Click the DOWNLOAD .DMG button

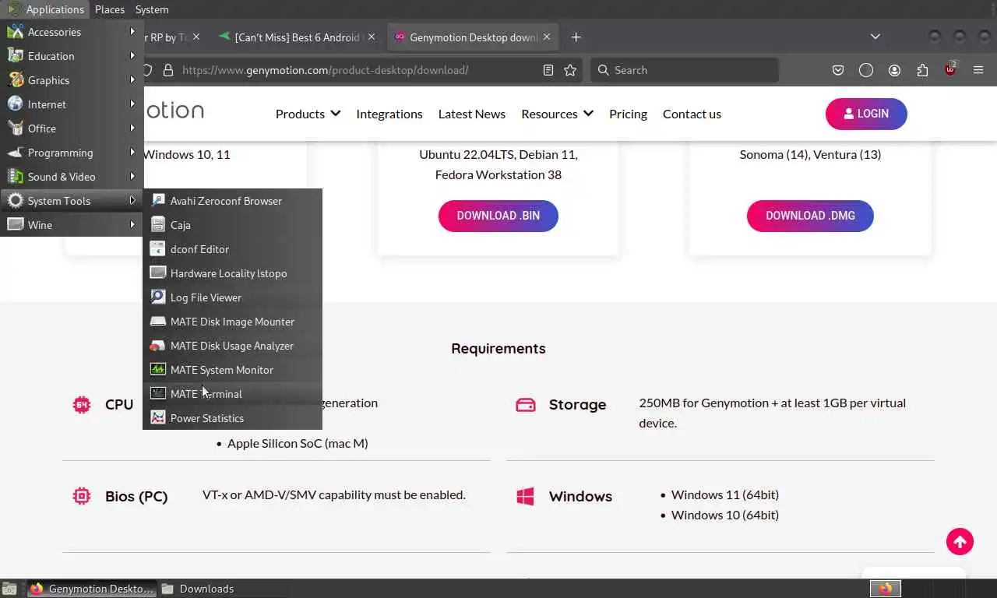810,216
